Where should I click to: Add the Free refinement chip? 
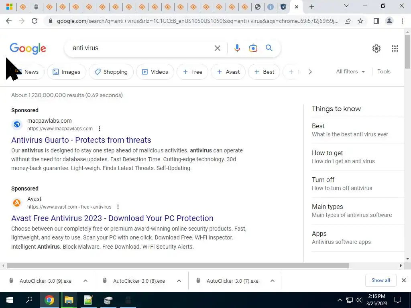[192, 72]
